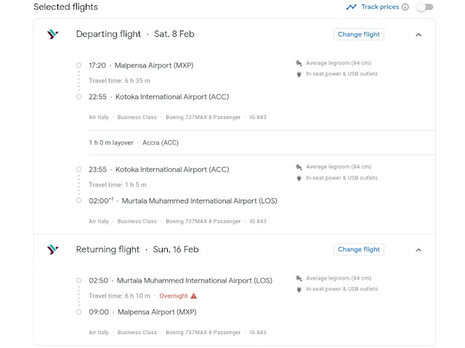
Task: Toggle the Track prices switch
Action: tap(424, 7)
